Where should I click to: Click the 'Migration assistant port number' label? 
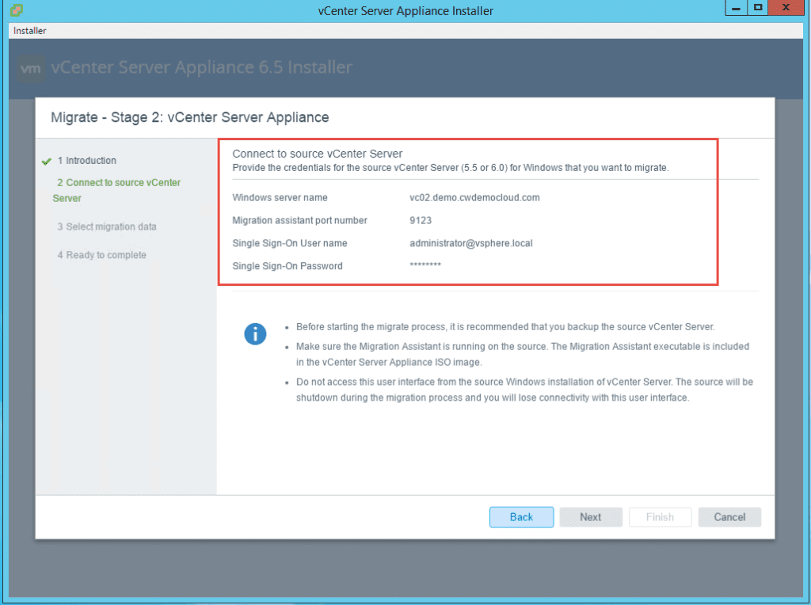[x=299, y=220]
